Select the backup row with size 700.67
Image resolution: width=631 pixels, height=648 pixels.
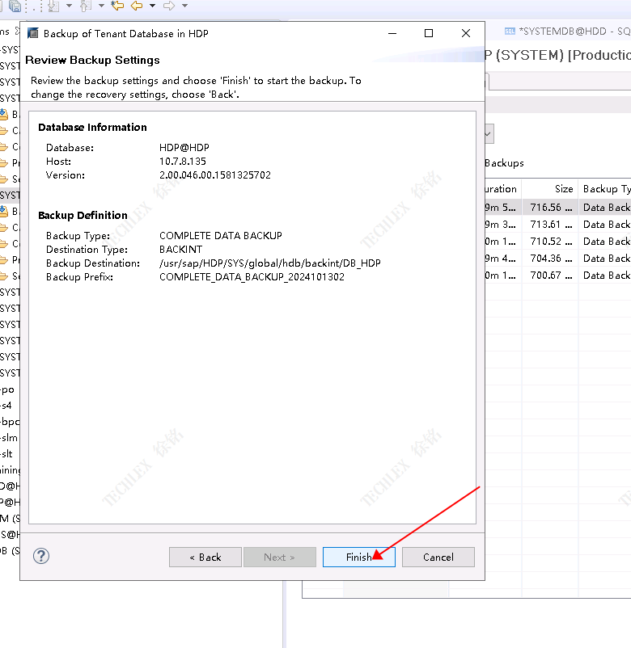click(550, 275)
